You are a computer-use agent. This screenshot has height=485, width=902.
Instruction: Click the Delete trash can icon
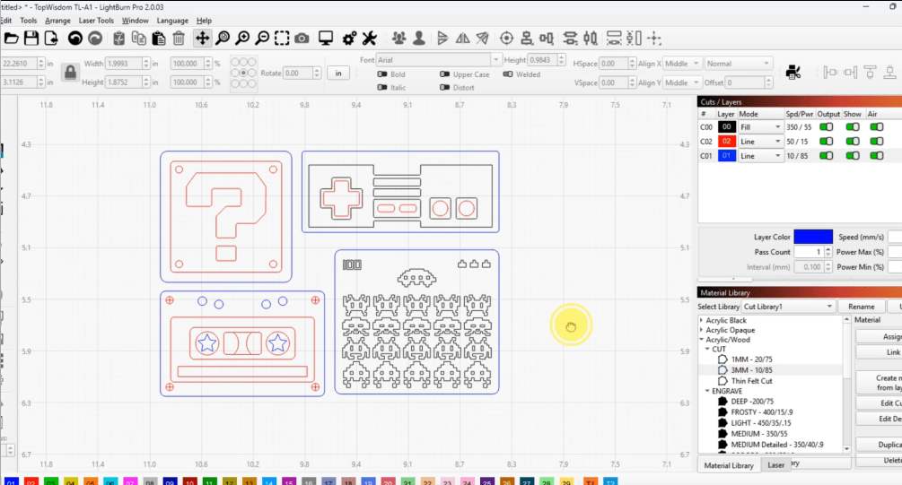click(x=179, y=38)
